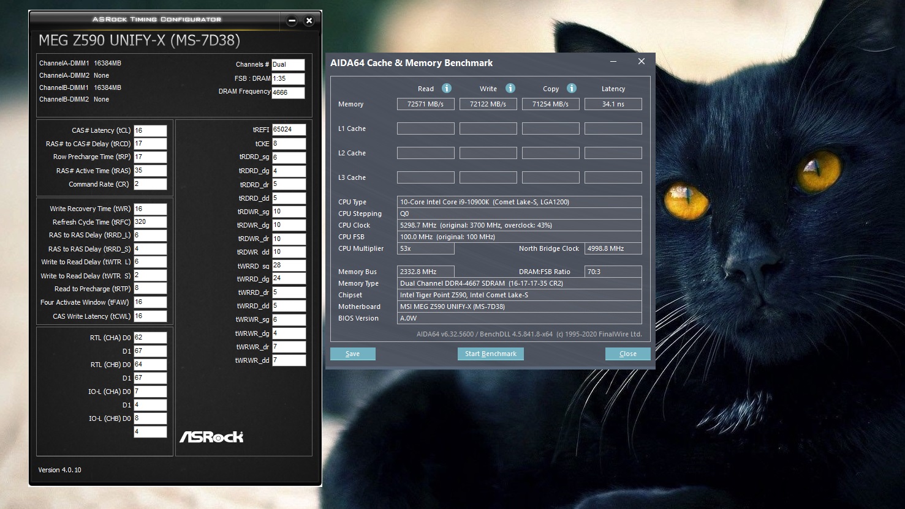Click the ChannelA-DIMM1 16384MB entry
Viewport: 905px width, 509px height.
(x=80, y=63)
